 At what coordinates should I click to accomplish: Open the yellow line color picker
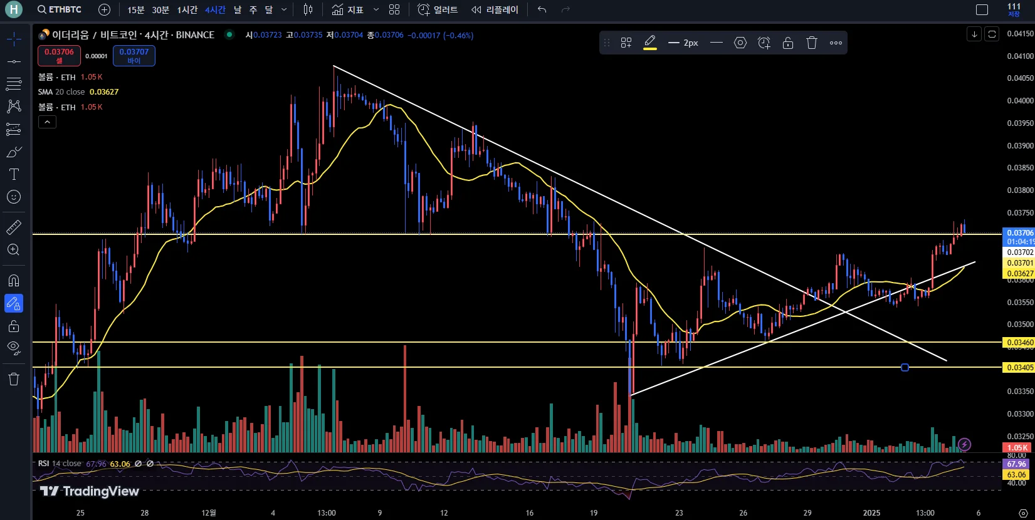point(650,43)
